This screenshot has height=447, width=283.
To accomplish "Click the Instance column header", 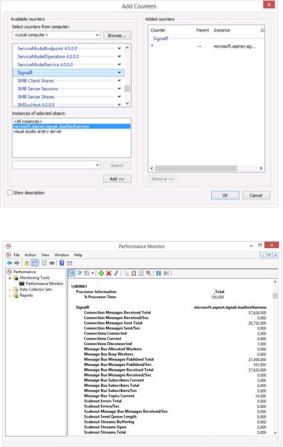I will click(x=222, y=30).
